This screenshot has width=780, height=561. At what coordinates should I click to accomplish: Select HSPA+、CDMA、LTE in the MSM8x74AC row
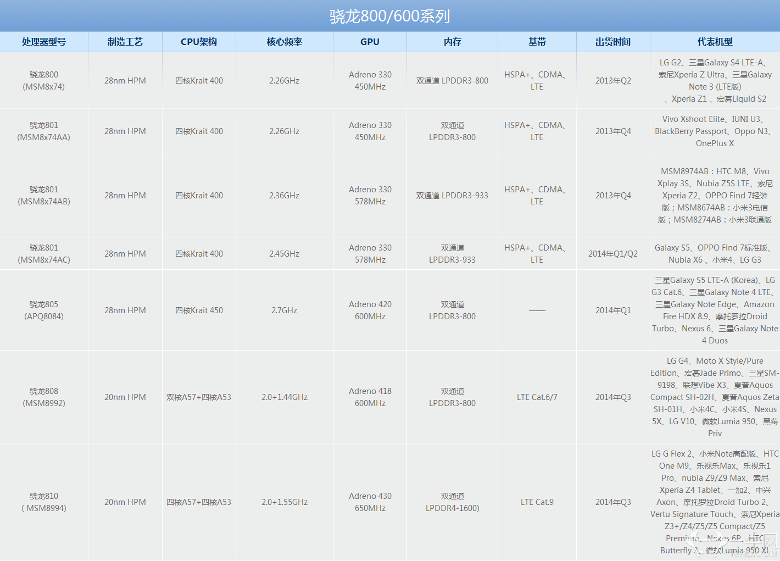(x=537, y=254)
